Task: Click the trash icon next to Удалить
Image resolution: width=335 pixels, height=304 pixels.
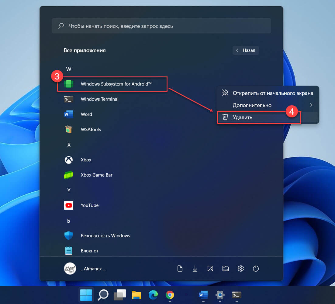Action: click(x=225, y=117)
